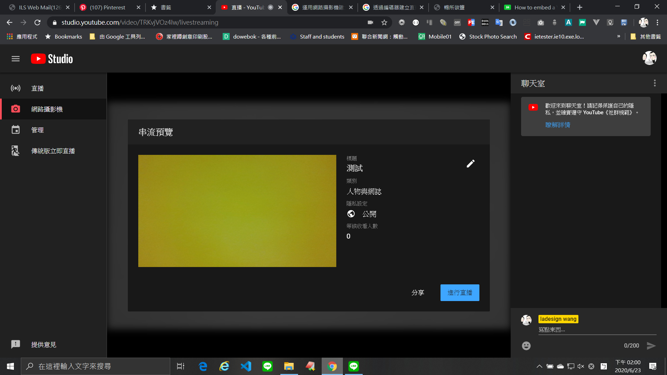Click the 進行直播 button to go live

460,292
